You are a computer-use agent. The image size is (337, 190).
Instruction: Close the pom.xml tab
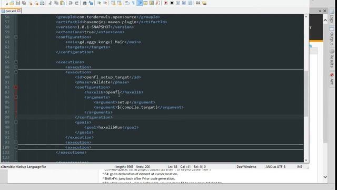[x=19, y=11]
